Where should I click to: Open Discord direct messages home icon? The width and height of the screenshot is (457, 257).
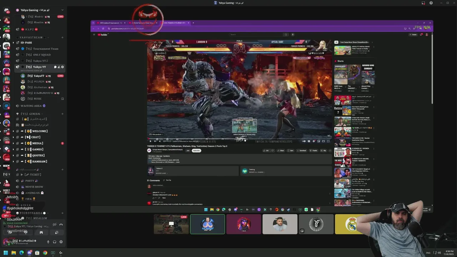6,10
